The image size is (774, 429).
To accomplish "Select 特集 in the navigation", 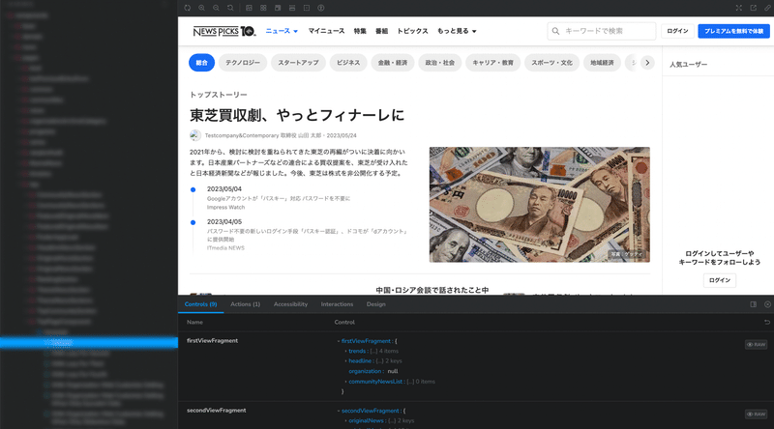I will pyautogui.click(x=360, y=31).
